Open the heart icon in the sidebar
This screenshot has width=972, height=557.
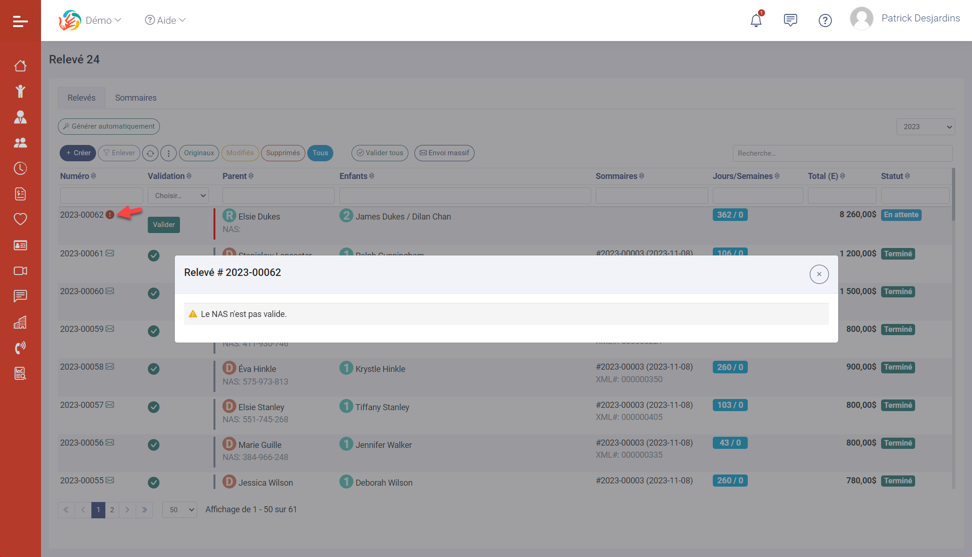20,219
